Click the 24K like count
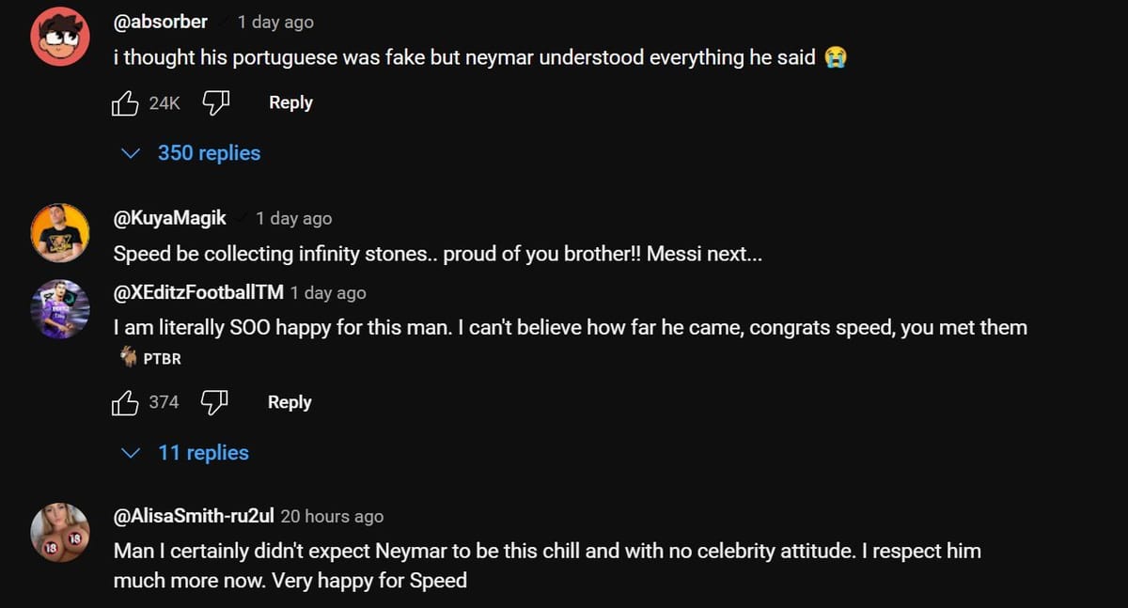 click(x=163, y=103)
